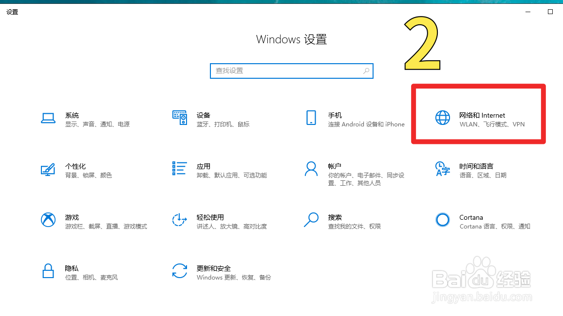Open the 应用 apps list icon

click(x=180, y=168)
